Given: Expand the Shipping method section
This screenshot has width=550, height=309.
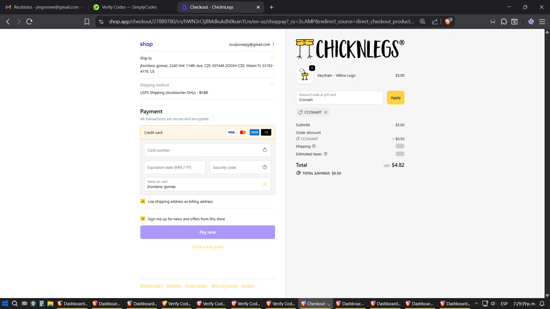Looking at the screenshot, I should click(x=272, y=85).
